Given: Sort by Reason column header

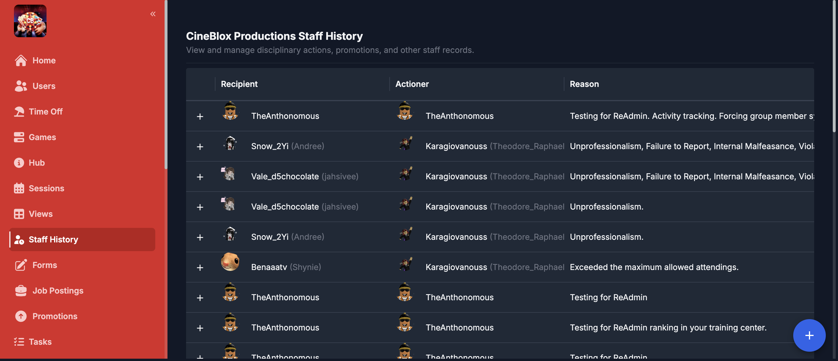Looking at the screenshot, I should 584,84.
